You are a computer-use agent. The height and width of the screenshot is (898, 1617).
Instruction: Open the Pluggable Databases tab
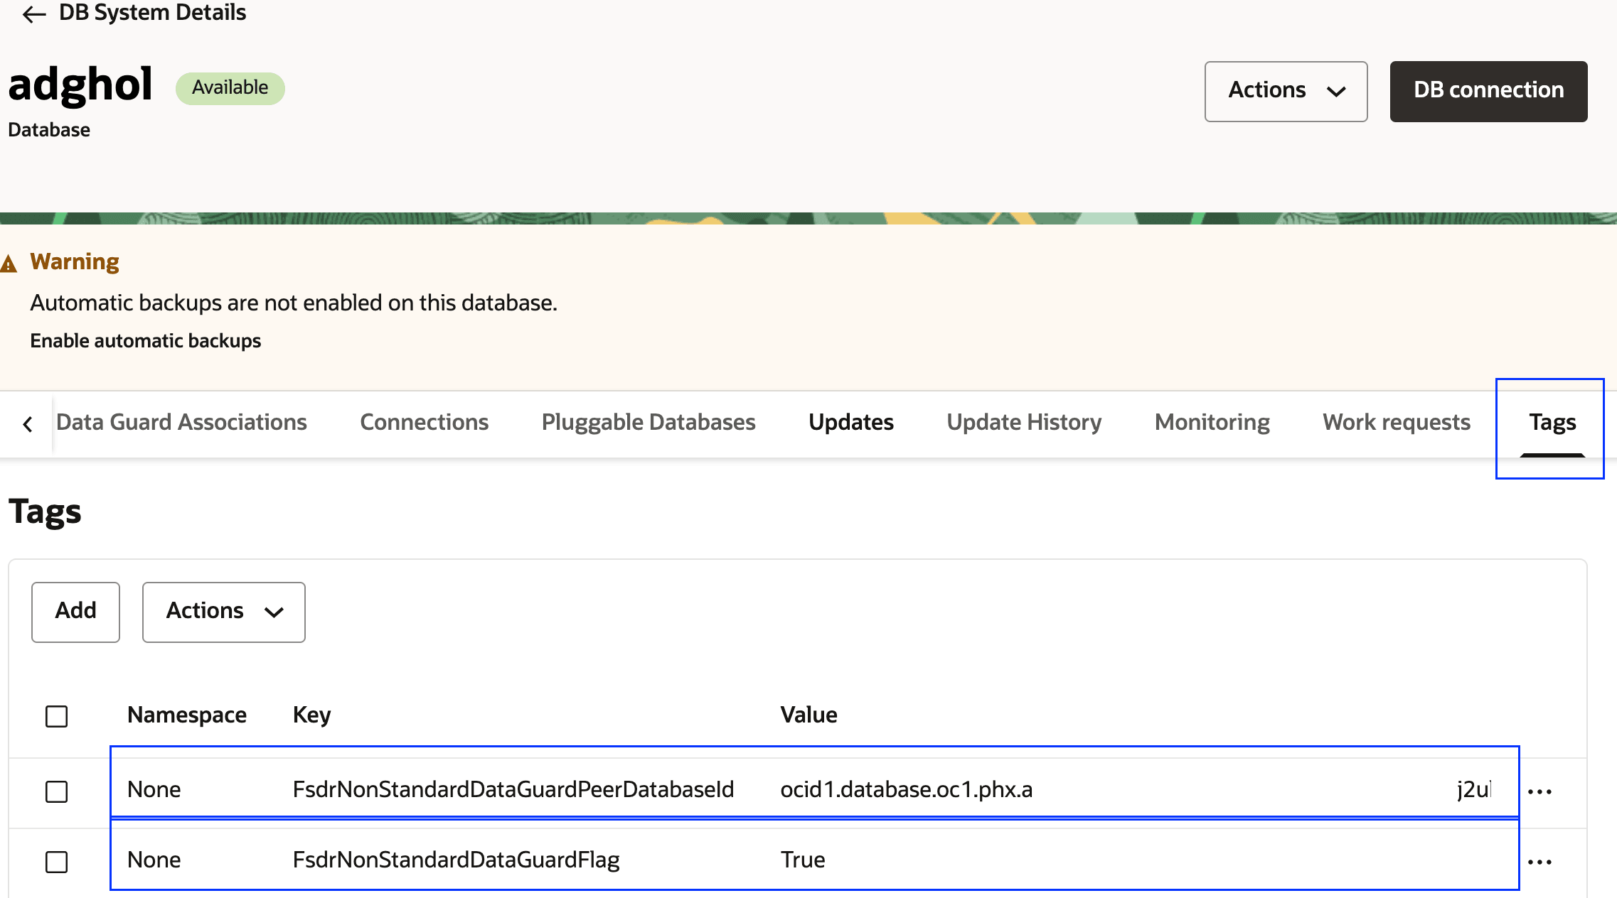[x=648, y=422]
